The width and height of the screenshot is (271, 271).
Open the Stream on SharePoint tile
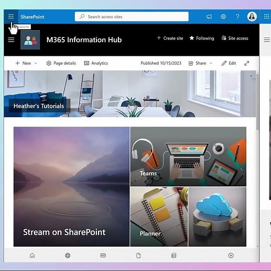[71, 187]
